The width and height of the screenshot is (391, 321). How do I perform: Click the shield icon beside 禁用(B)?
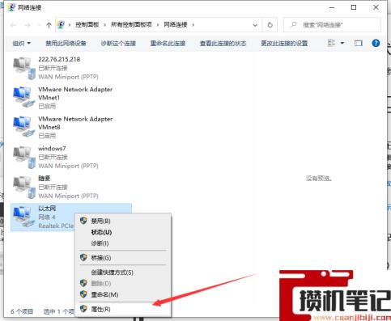click(83, 221)
